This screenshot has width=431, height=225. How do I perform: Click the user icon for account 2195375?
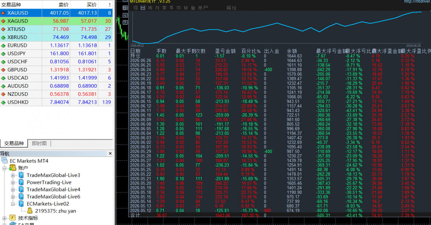coord(30,211)
